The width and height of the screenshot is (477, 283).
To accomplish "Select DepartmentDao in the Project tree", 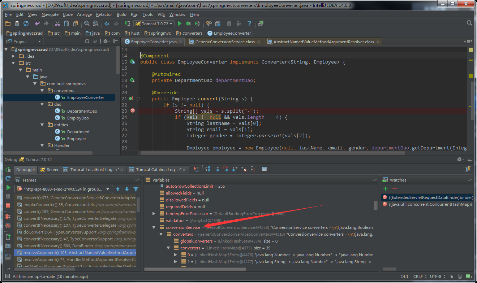I will click(x=82, y=111).
